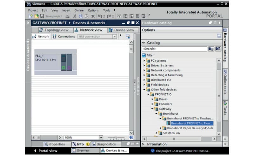
Task: Expand the PC systems catalog folder
Action: 144,61
